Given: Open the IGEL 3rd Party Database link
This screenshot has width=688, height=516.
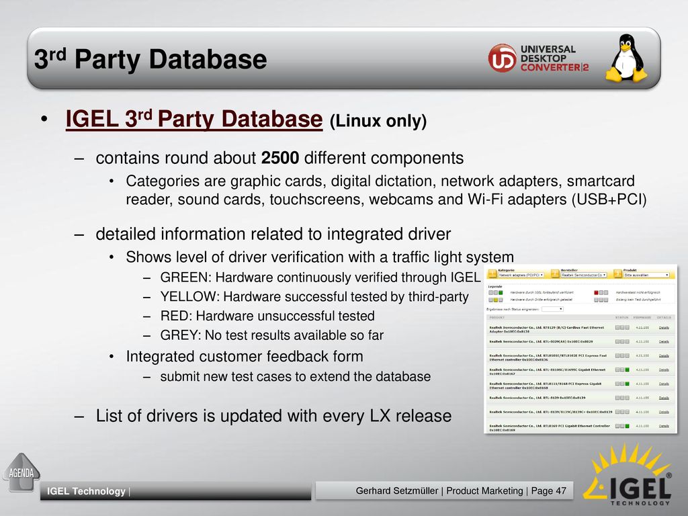Looking at the screenshot, I should coord(194,119).
